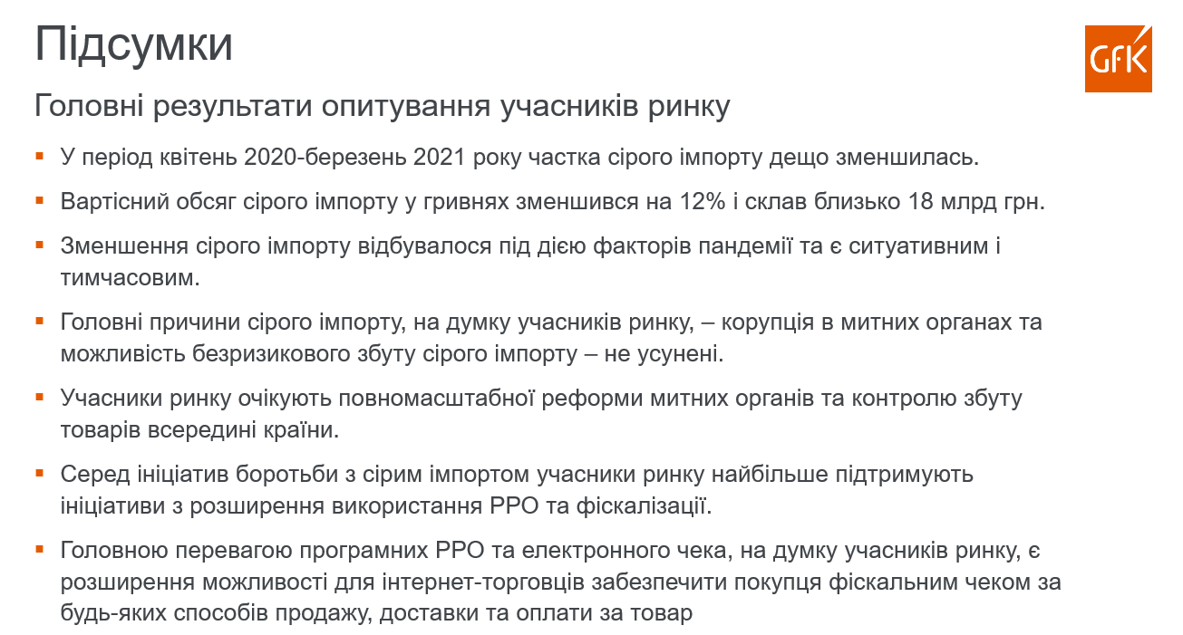Click the text "товарів всередині країни"
The width and height of the screenshot is (1183, 635).
pyautogui.click(x=199, y=429)
